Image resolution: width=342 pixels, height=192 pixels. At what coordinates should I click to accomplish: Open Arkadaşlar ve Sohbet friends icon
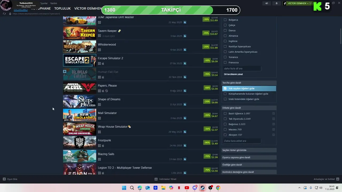[x=338, y=179]
